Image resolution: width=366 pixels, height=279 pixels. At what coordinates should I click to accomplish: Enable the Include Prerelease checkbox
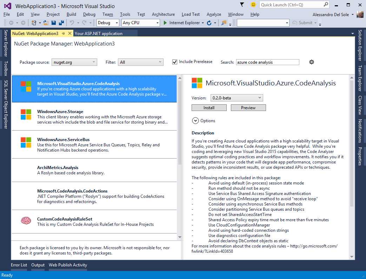(174, 61)
